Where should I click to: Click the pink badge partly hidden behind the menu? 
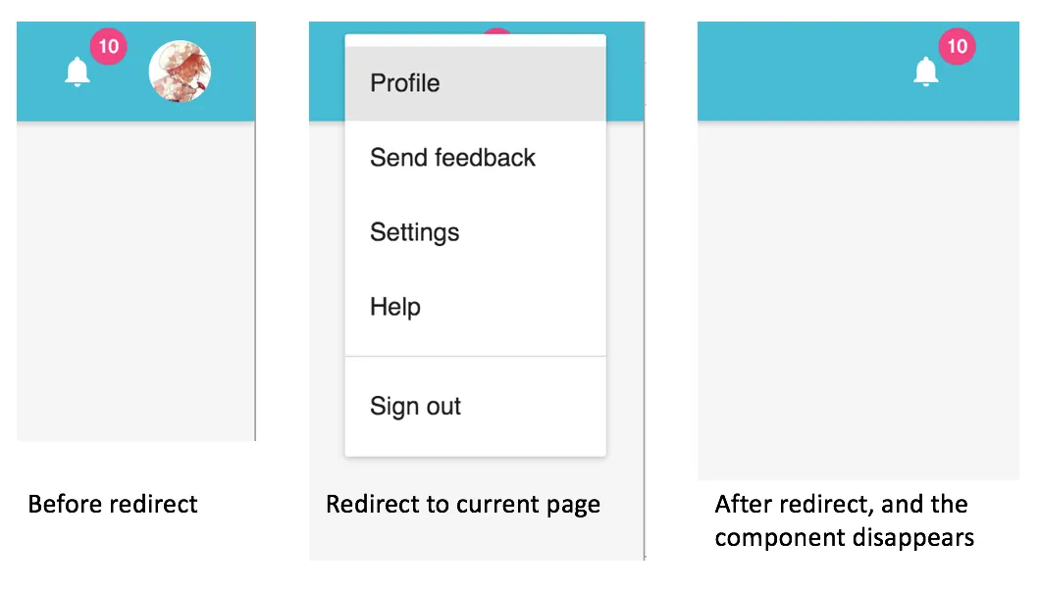coord(497,31)
